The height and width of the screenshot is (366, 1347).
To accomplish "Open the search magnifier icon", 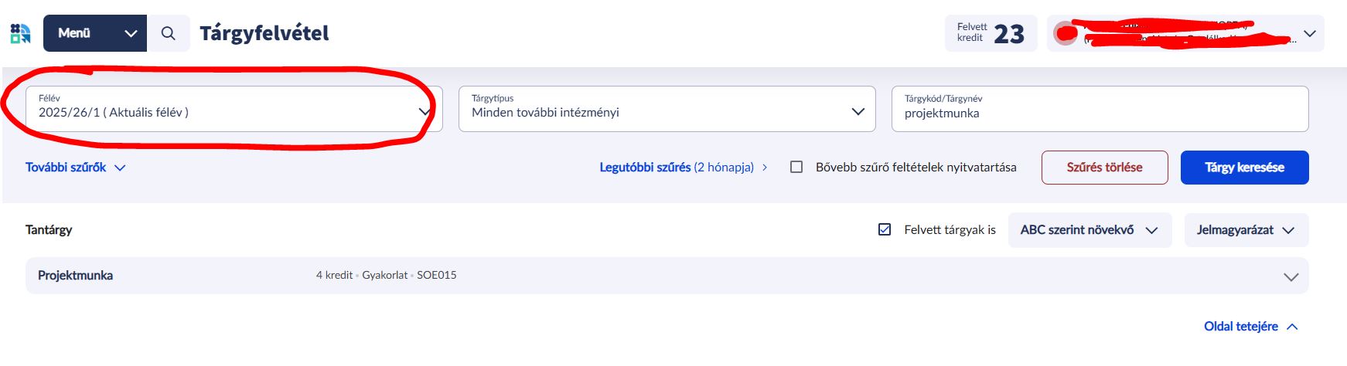I will click(x=168, y=33).
